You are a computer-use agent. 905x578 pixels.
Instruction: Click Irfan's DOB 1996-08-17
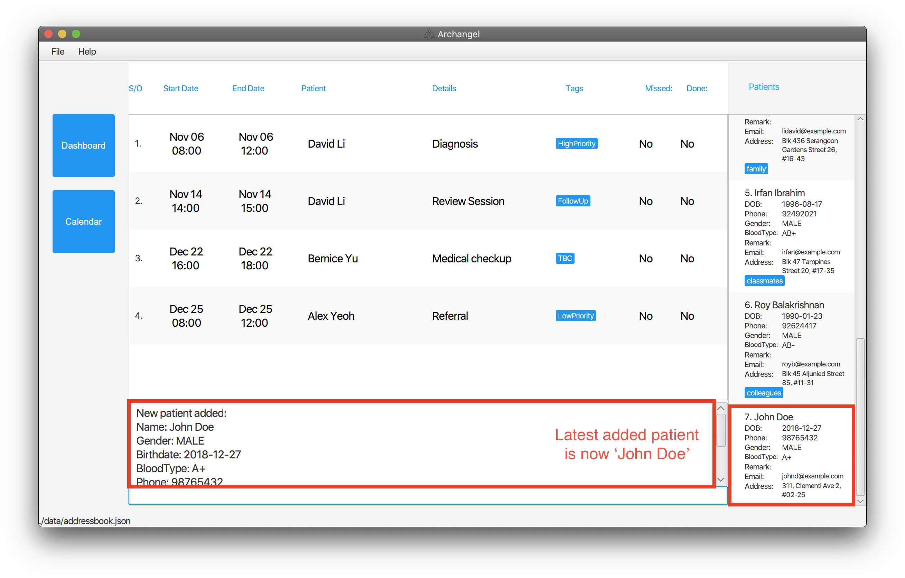[802, 204]
